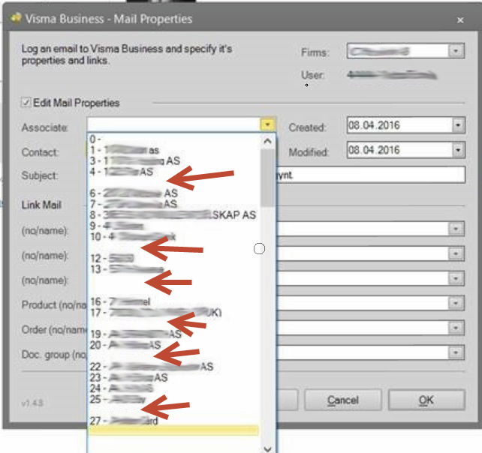Screen dimensions: 482x453
Task: Select list entry starting with 9 -
Action: pyautogui.click(x=174, y=226)
